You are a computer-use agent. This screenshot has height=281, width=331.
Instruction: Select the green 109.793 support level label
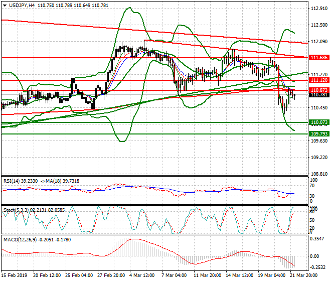click(319, 134)
